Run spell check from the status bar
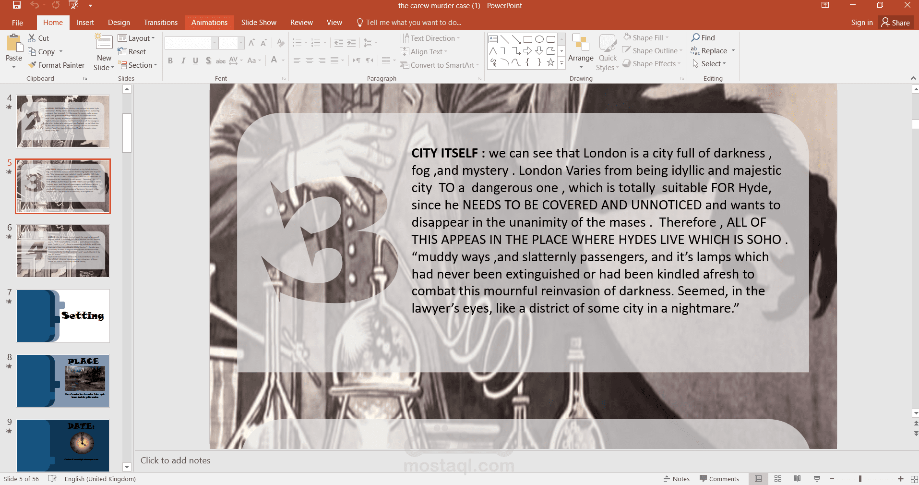Viewport: 919px width, 485px height. click(52, 479)
